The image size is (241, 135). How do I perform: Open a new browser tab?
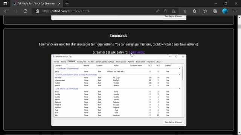(67, 3)
